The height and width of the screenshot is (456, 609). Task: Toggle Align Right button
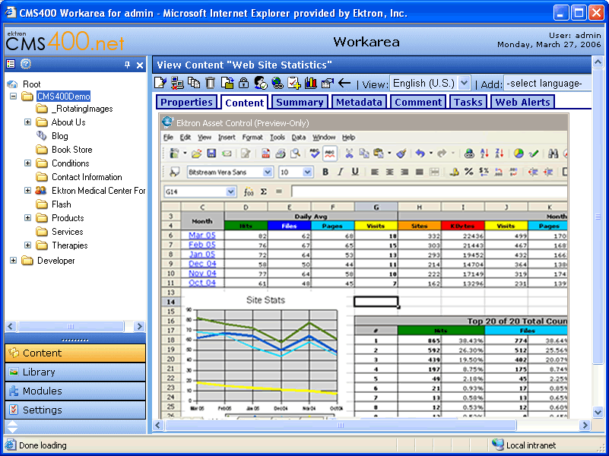coord(404,172)
